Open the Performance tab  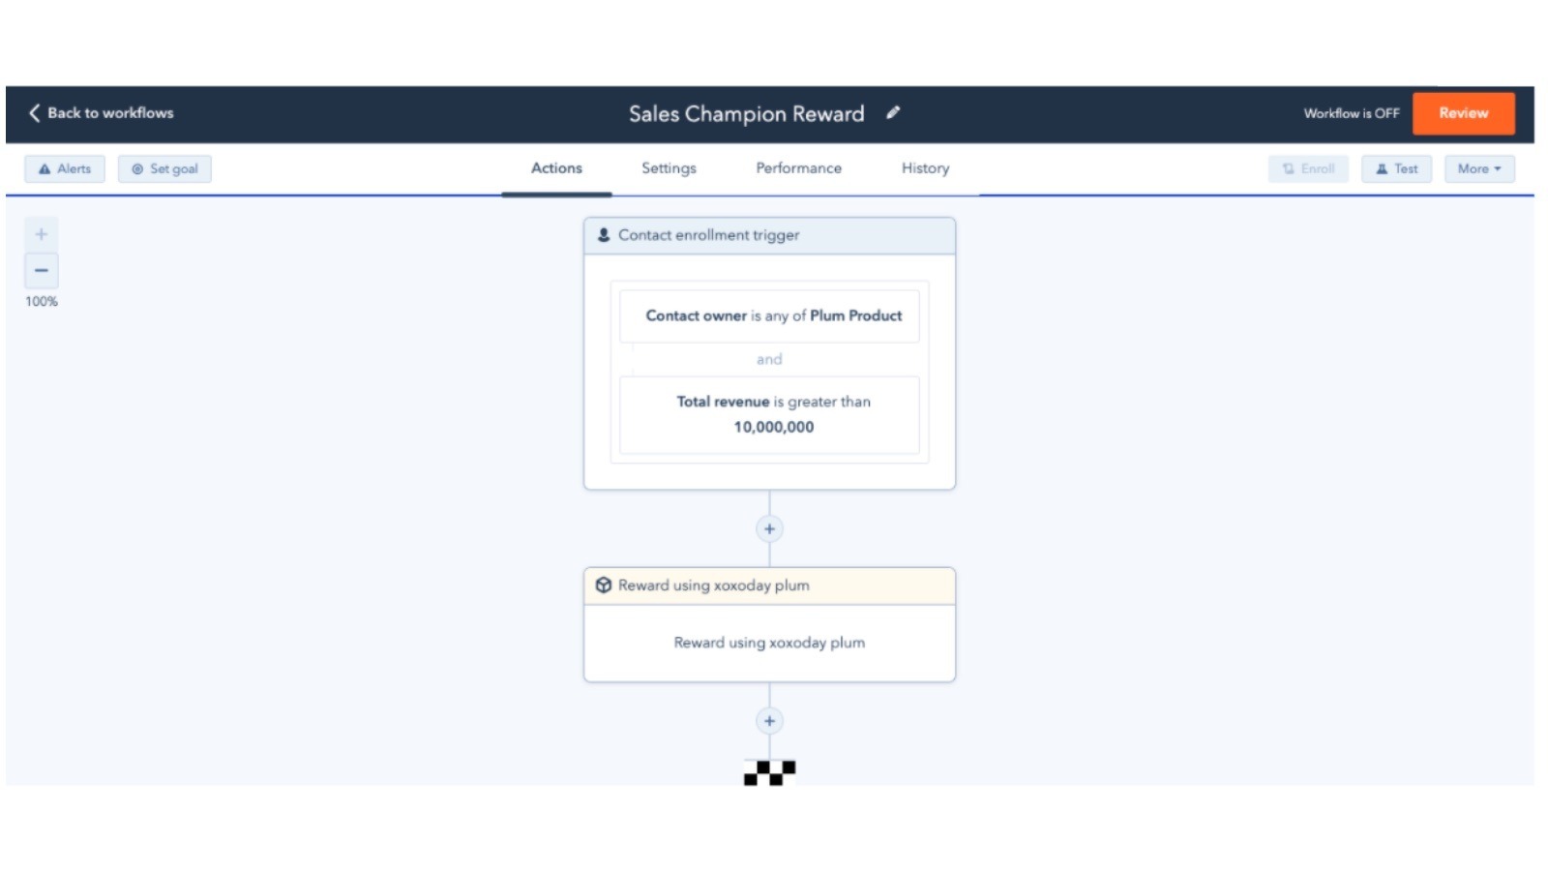click(x=798, y=168)
